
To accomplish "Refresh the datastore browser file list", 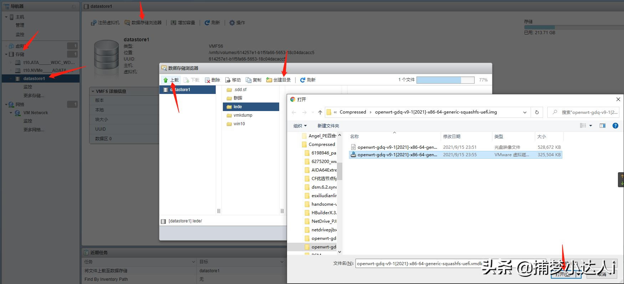I will point(308,80).
